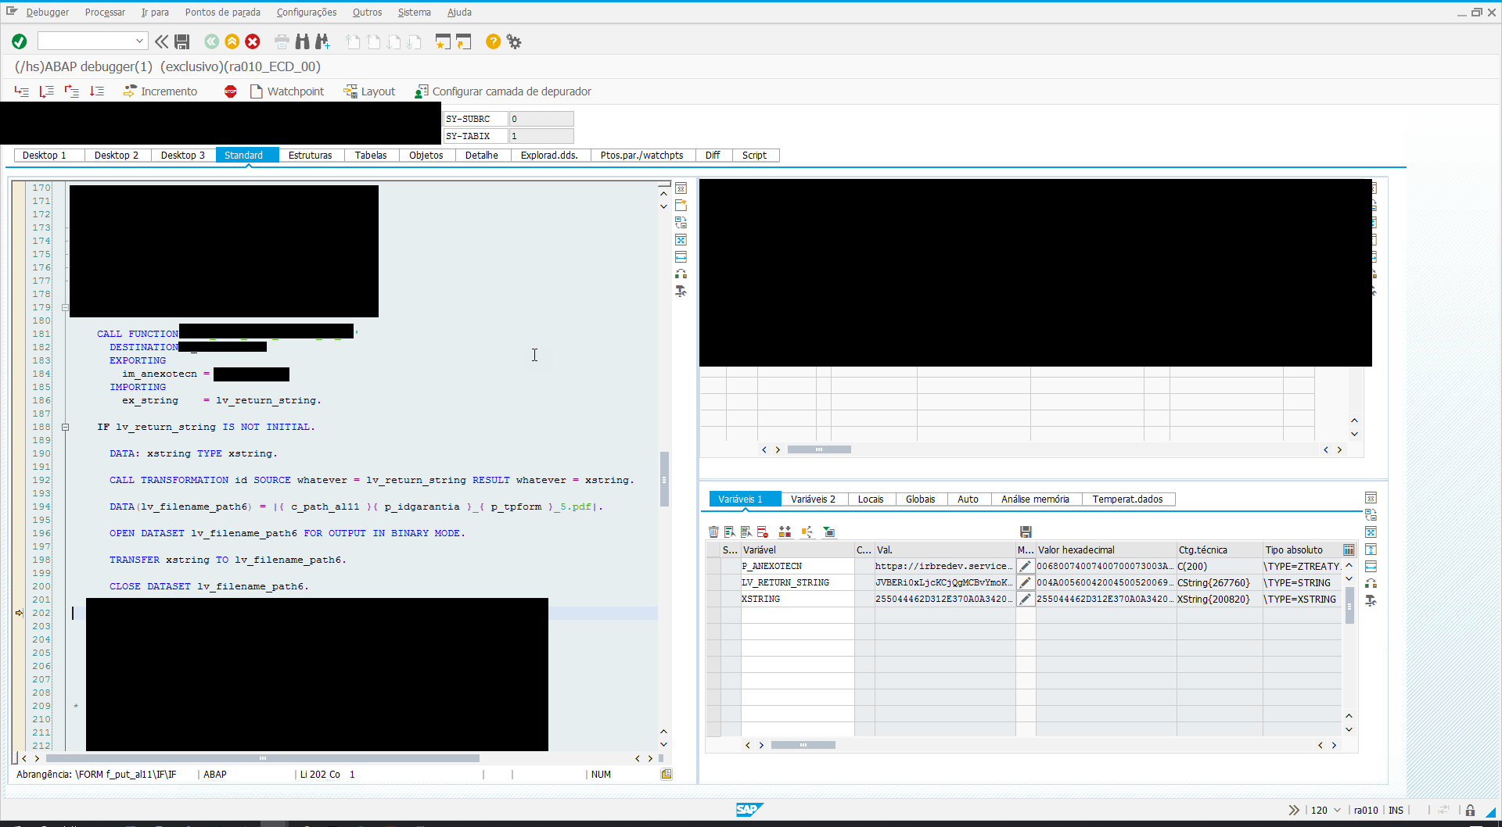This screenshot has width=1502, height=827.
Task: Open the Pontos de parada menu
Action: coord(222,13)
